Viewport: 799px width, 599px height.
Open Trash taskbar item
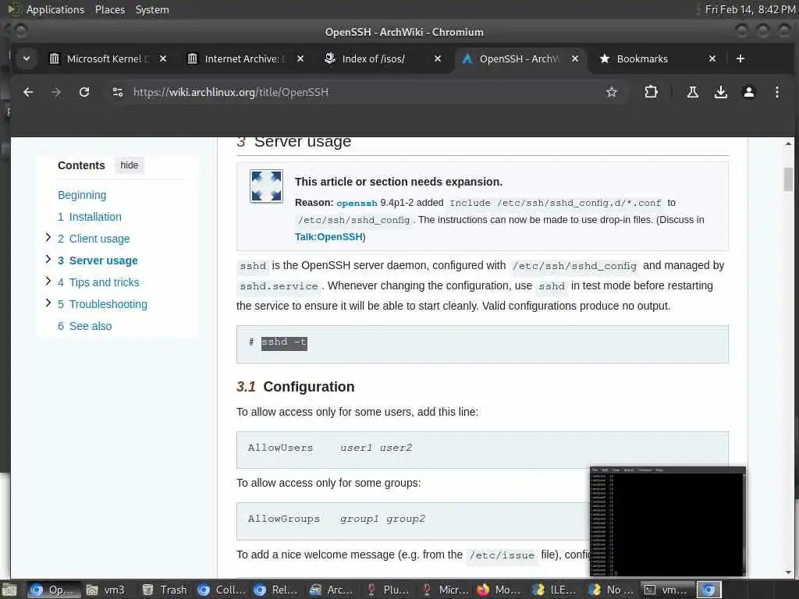click(165, 590)
